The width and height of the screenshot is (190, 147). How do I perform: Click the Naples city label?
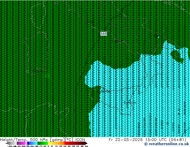click(117, 41)
